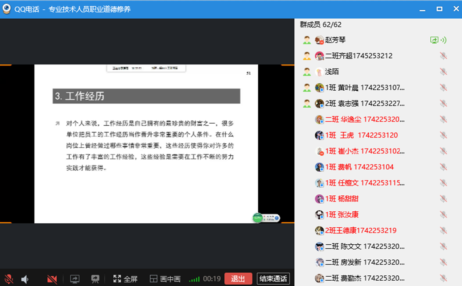The image size is (462, 286).
Task: Enter full screen with 全屏
Action: [x=125, y=279]
